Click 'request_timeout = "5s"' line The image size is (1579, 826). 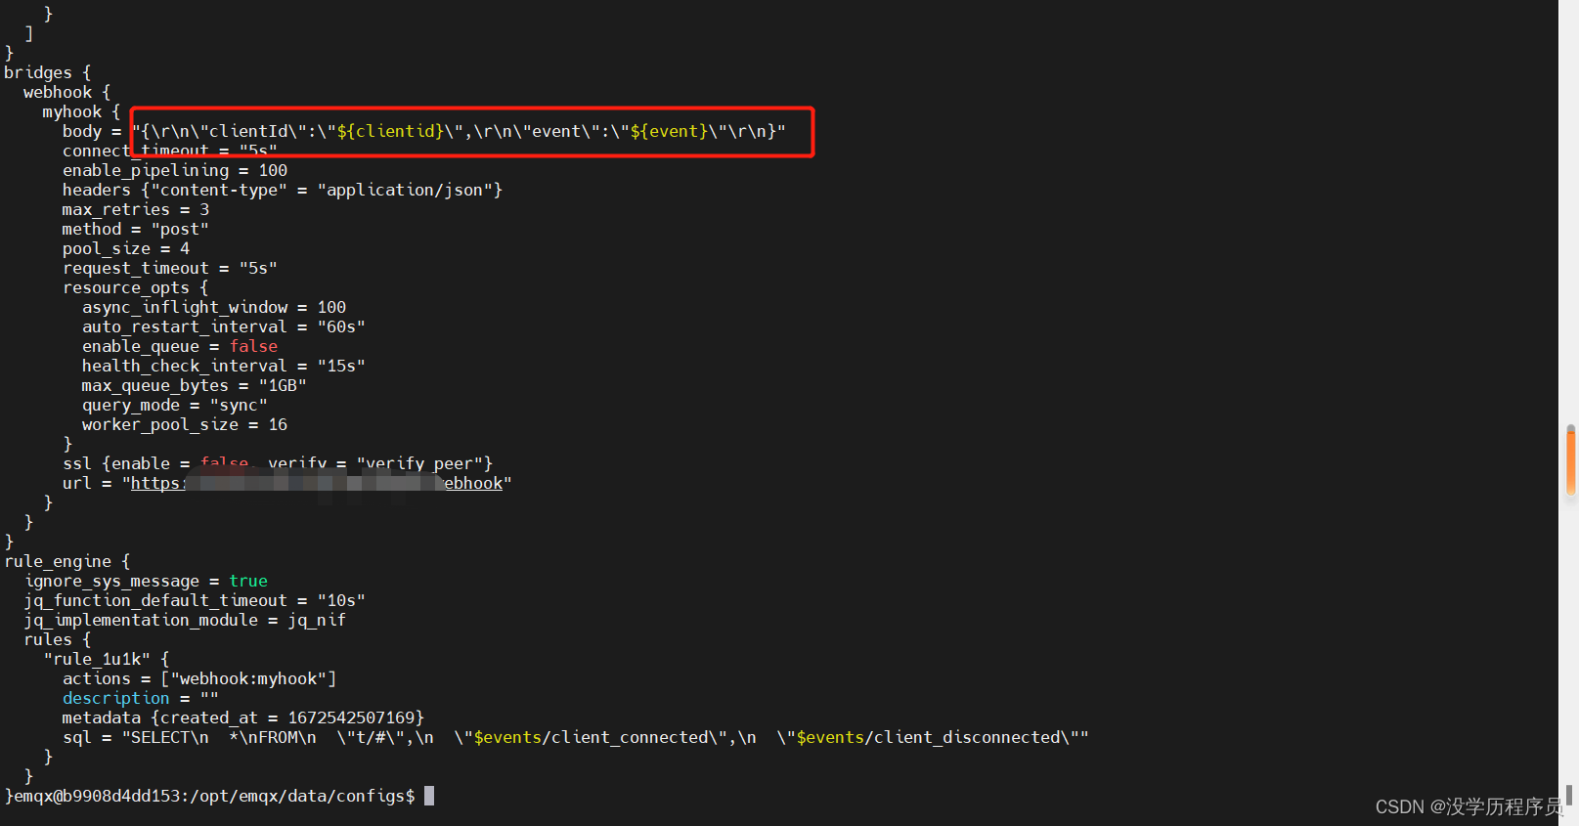coord(170,268)
